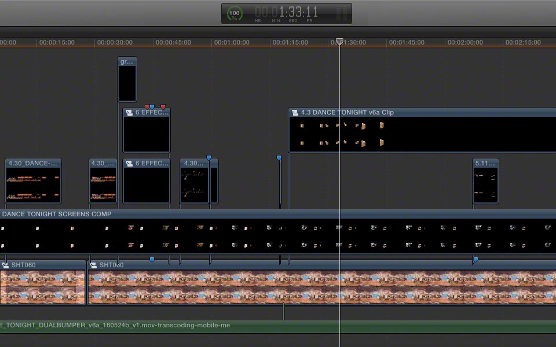Select the upper 6 EFFEC compound clip body
This screenshot has height=347, width=556.
point(147,130)
